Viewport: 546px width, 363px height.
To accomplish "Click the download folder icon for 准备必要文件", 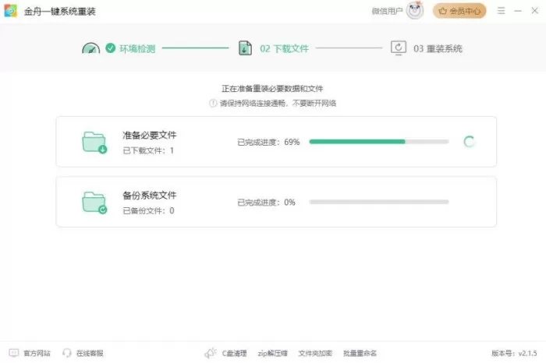I will point(94,143).
